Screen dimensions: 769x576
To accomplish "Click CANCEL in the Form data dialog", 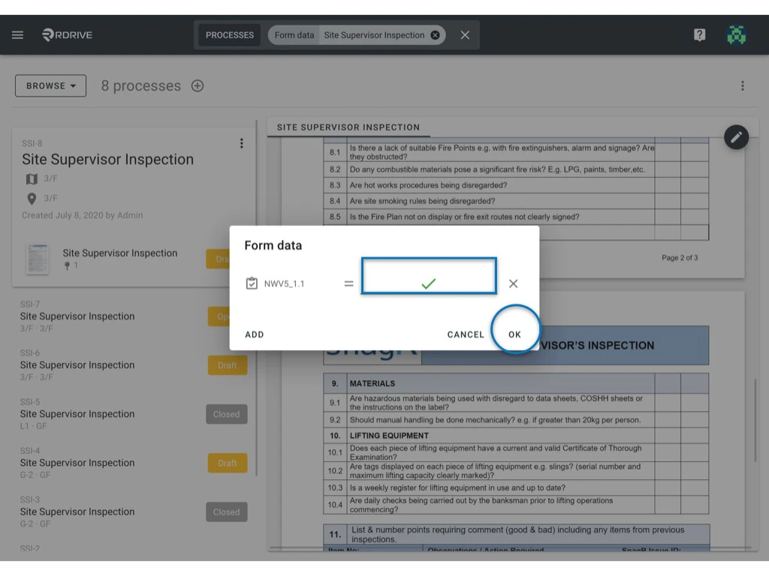I will (466, 334).
